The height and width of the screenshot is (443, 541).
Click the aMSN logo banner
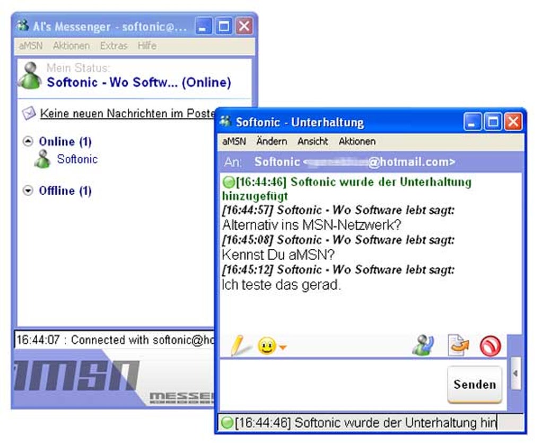pyautogui.click(x=114, y=379)
